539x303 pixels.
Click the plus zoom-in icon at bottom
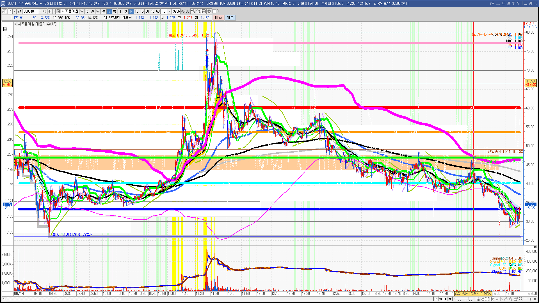[530, 299]
